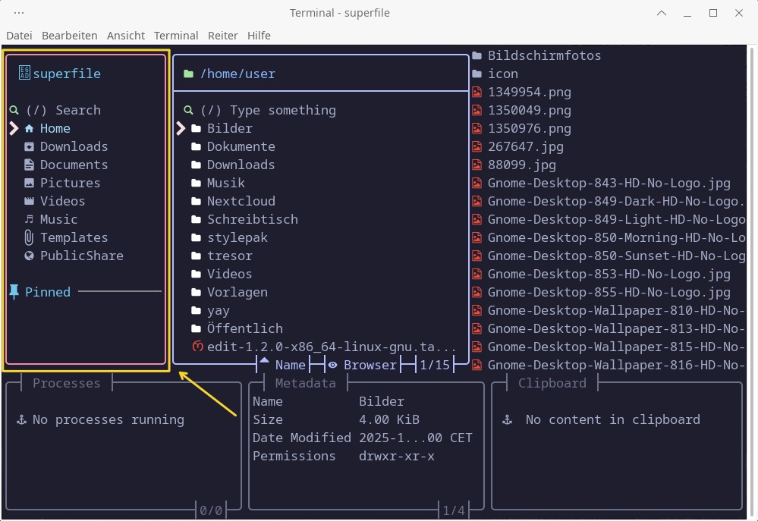Click the Home icon in sidebar

(29, 129)
